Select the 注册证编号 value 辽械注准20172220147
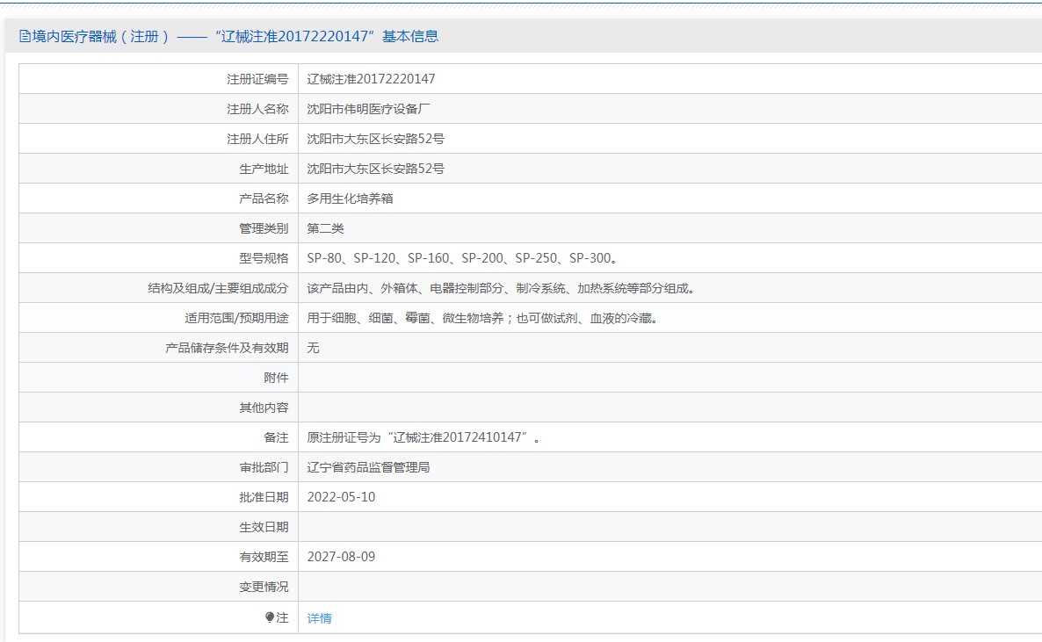1042x642 pixels. click(x=371, y=79)
